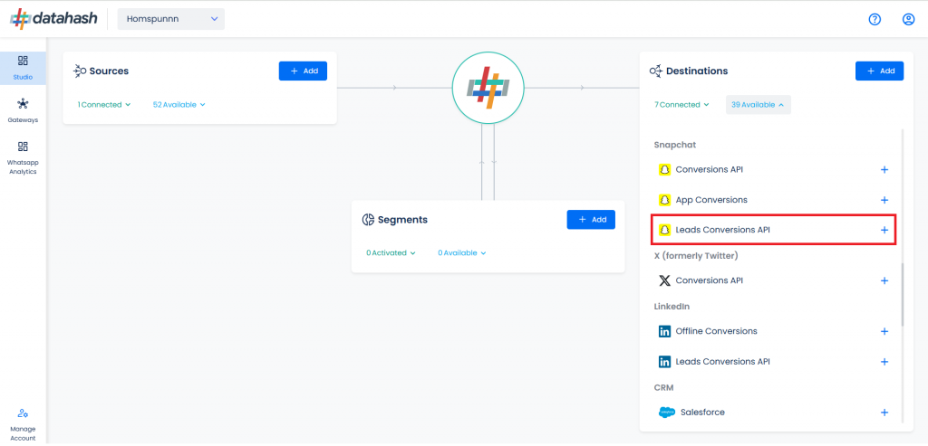Expand the 0 Activated segments list

pos(391,252)
